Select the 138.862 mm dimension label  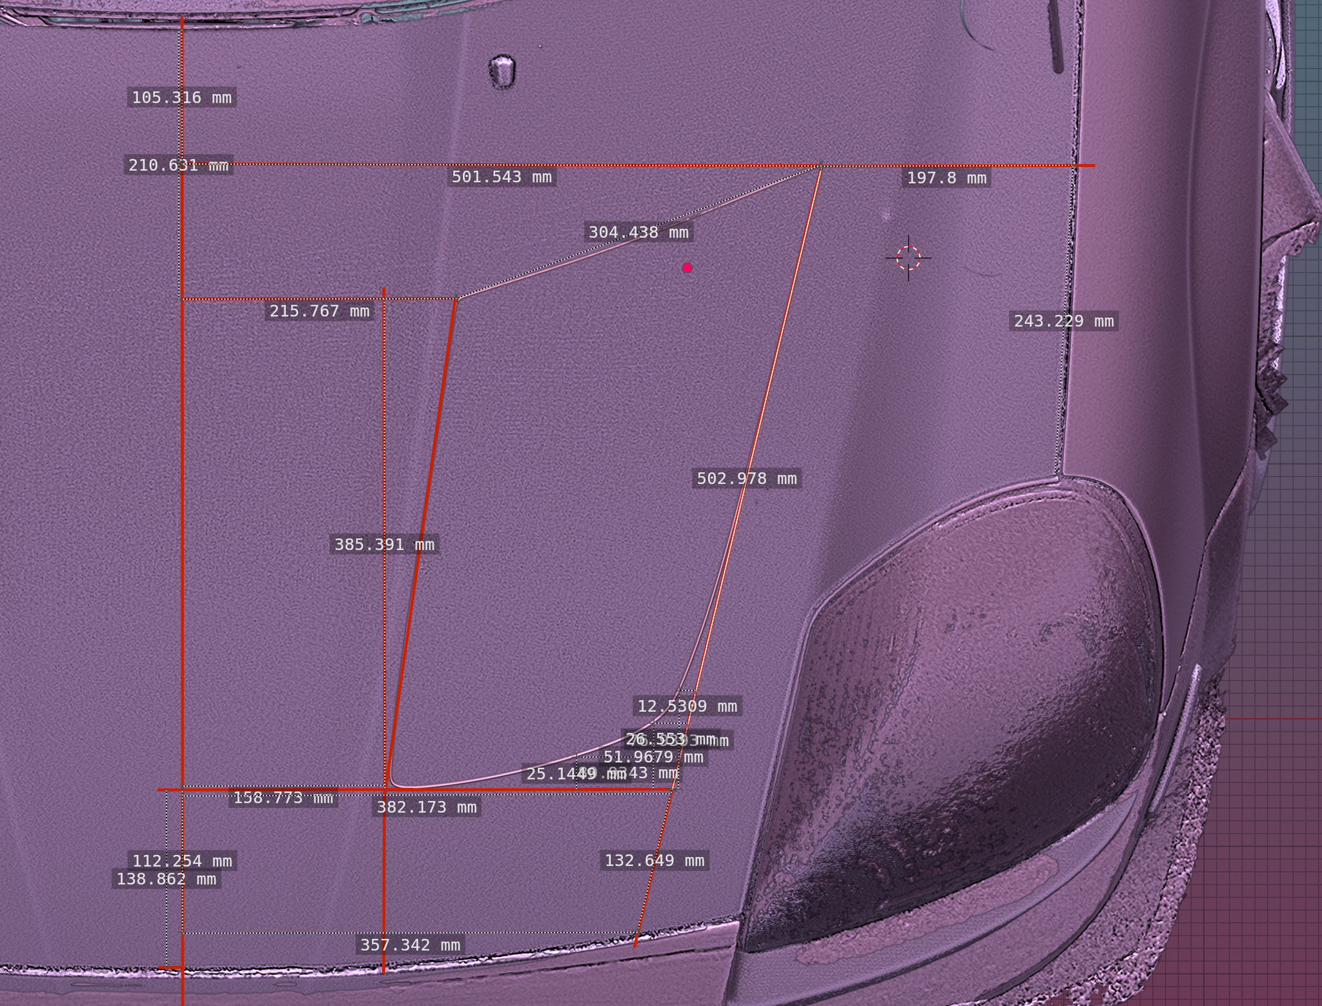click(166, 879)
